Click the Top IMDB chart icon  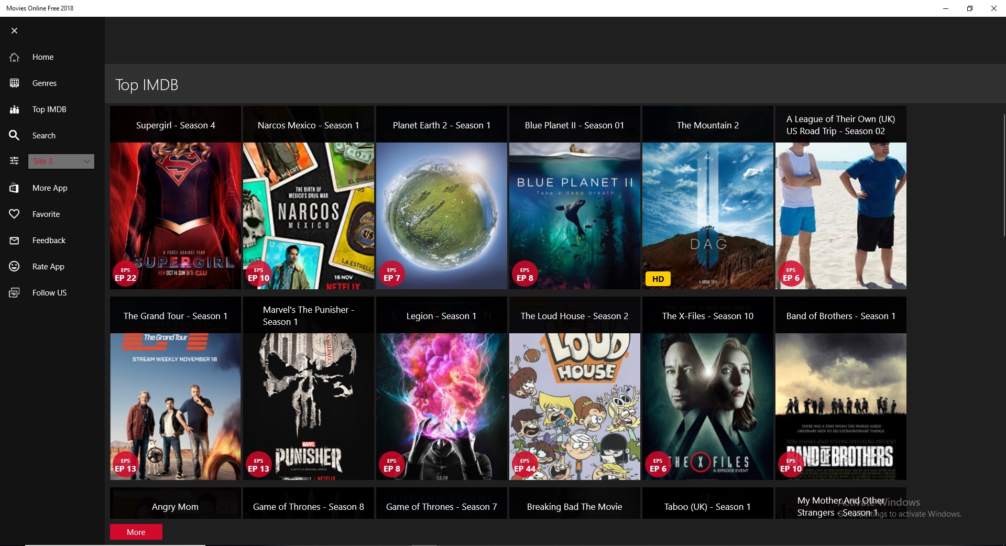point(14,110)
